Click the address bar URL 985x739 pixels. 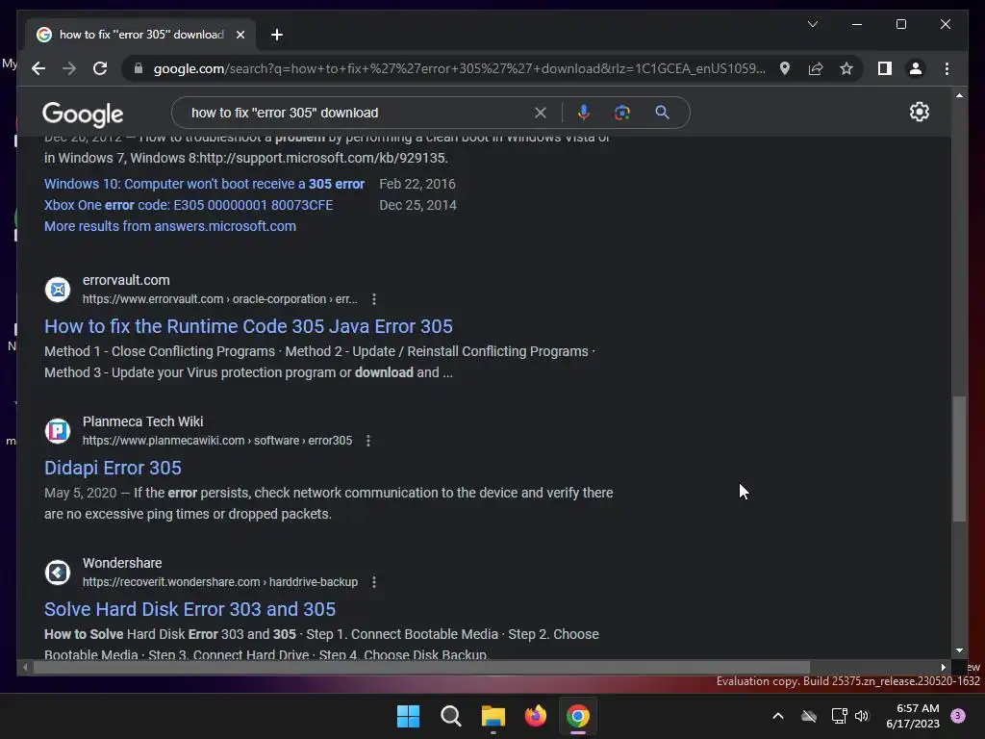tap(459, 68)
